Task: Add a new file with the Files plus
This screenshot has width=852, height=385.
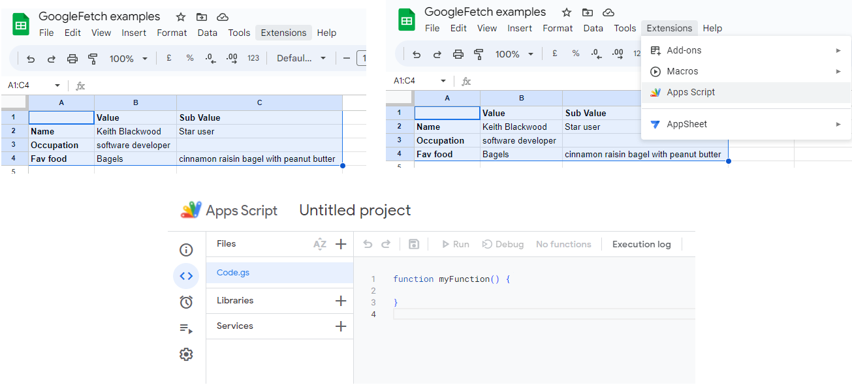Action: click(341, 244)
